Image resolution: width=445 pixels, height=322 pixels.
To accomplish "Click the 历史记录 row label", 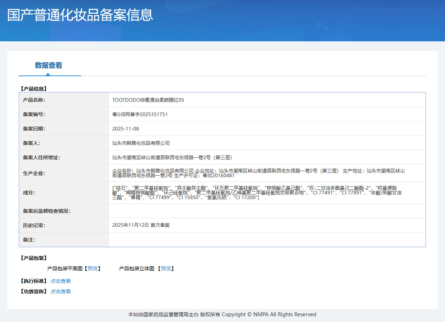I will [x=34, y=225].
